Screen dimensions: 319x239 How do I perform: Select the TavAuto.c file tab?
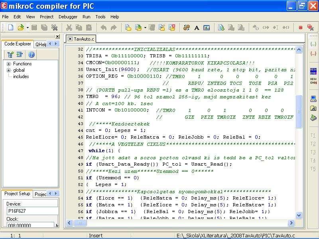pos(84,39)
